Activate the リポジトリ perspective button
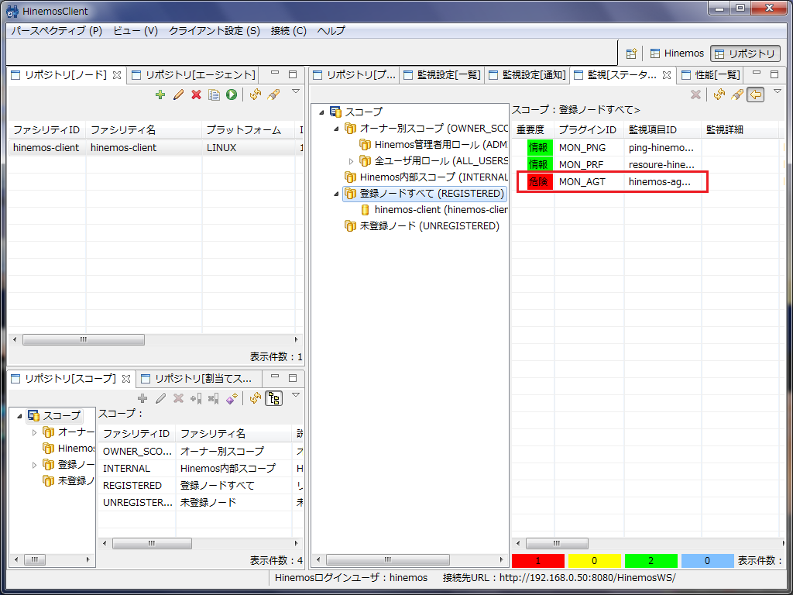Screen dimensions: 793x595 click(746, 53)
